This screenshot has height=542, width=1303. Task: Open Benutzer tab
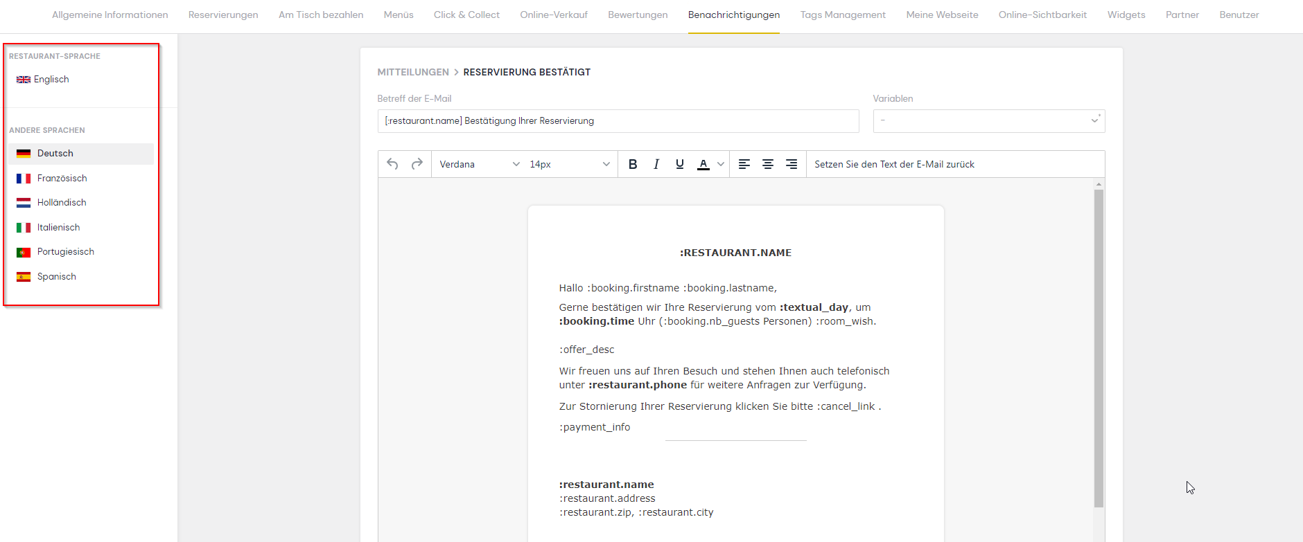point(1239,15)
